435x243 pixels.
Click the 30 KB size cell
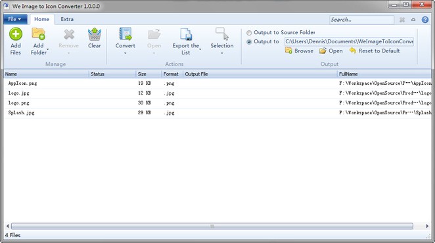145,103
